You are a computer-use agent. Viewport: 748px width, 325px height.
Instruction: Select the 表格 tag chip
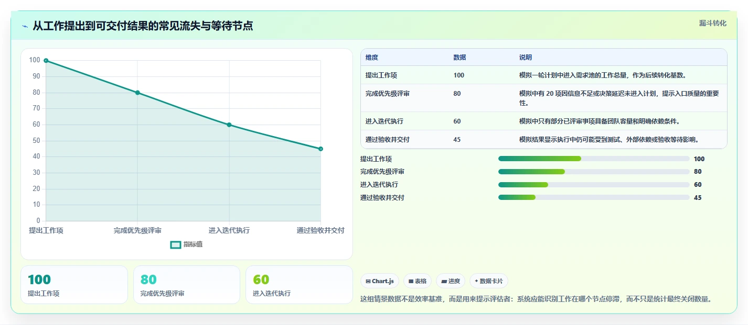(418, 281)
